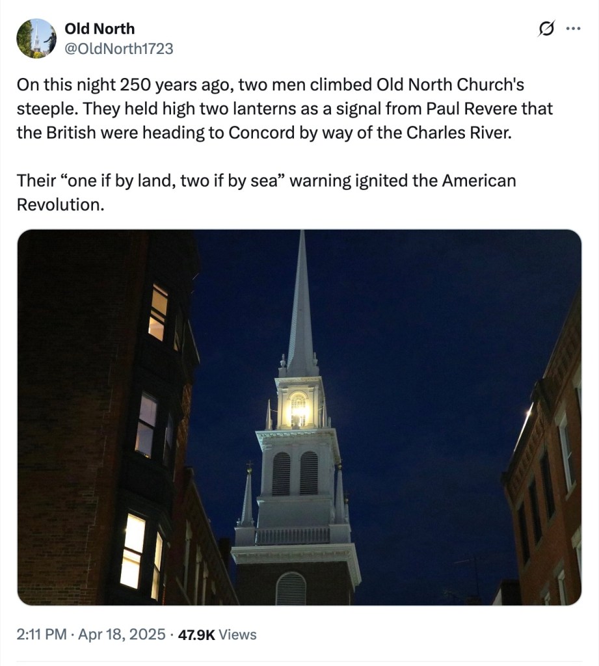Open the three-dot more options menu
Viewport: 599px width, 666px height.
coord(572,29)
